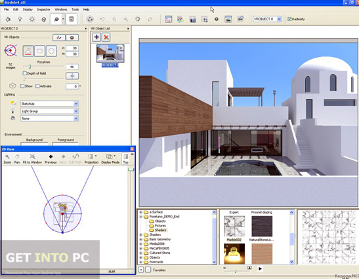Select the Pan tool in 2D View
Viewport: 359px width, 279px height.
(17, 158)
